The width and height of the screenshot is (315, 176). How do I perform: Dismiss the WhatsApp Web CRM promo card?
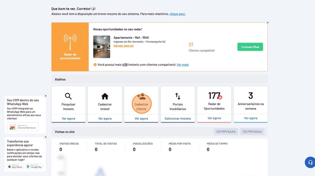click(46, 96)
